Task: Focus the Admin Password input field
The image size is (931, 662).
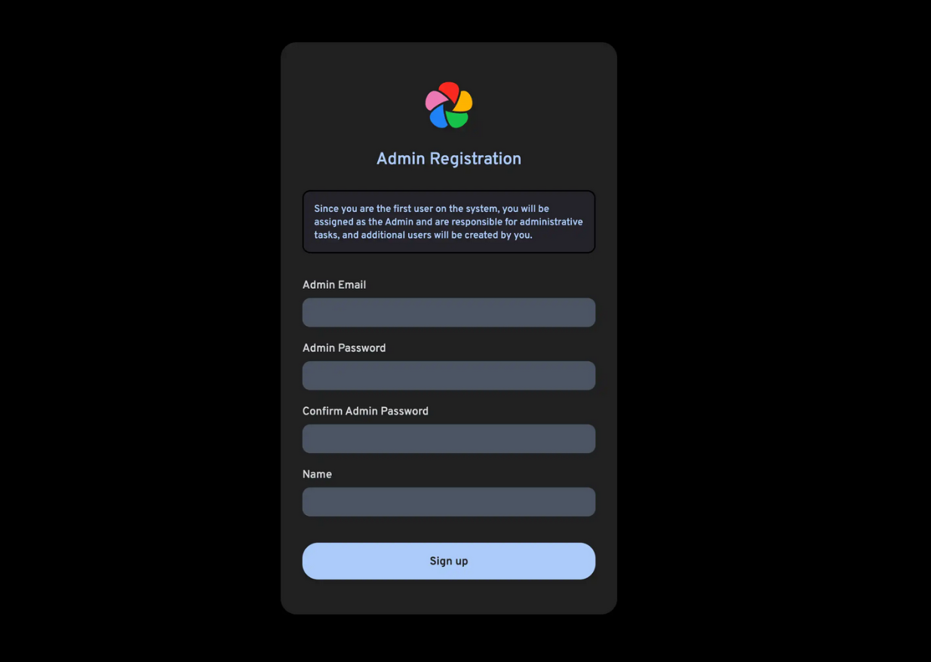Action: (449, 375)
